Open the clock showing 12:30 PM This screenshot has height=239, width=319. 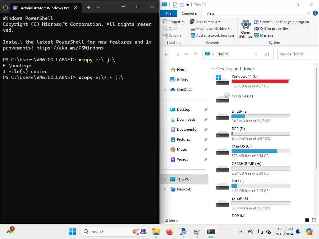(x=284, y=232)
